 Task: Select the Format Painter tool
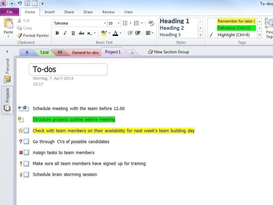tap(33, 36)
